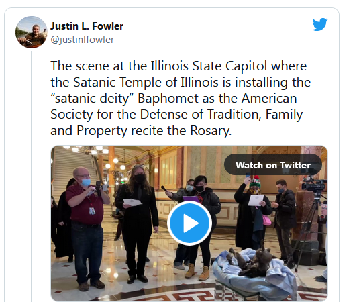Open the Justin L. Fowler display name
The image size is (359, 302).
click(x=87, y=26)
